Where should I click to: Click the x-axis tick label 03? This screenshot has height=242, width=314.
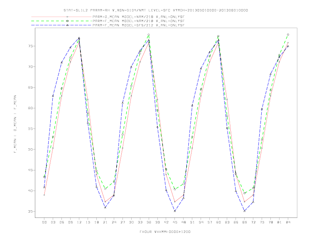click(x=53, y=222)
